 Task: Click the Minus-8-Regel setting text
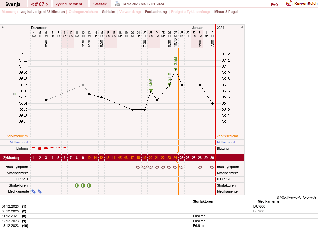226,12
